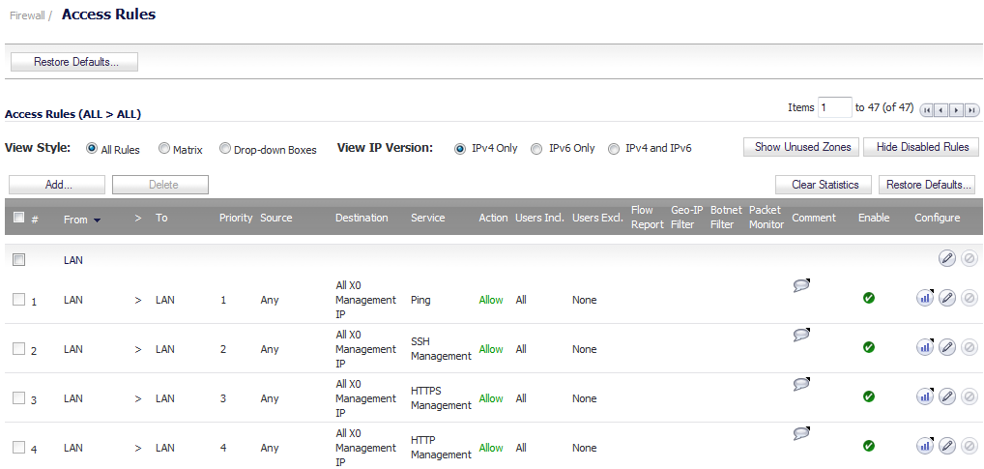Viewport: 984px width, 469px height.
Task: Click edit pencil icon in LAN group row
Action: click(947, 258)
